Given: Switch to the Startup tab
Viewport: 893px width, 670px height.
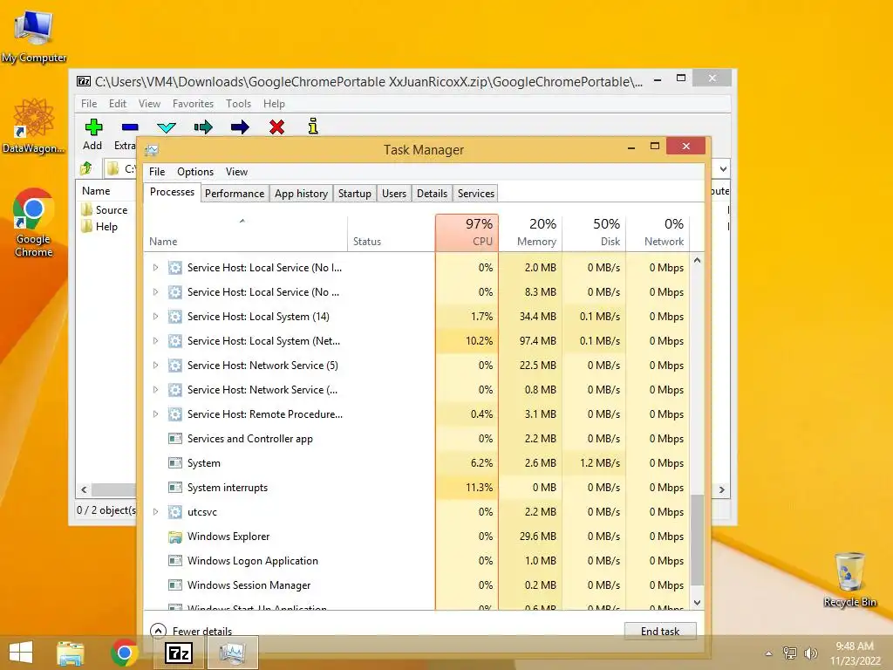Looking at the screenshot, I should pyautogui.click(x=354, y=194).
